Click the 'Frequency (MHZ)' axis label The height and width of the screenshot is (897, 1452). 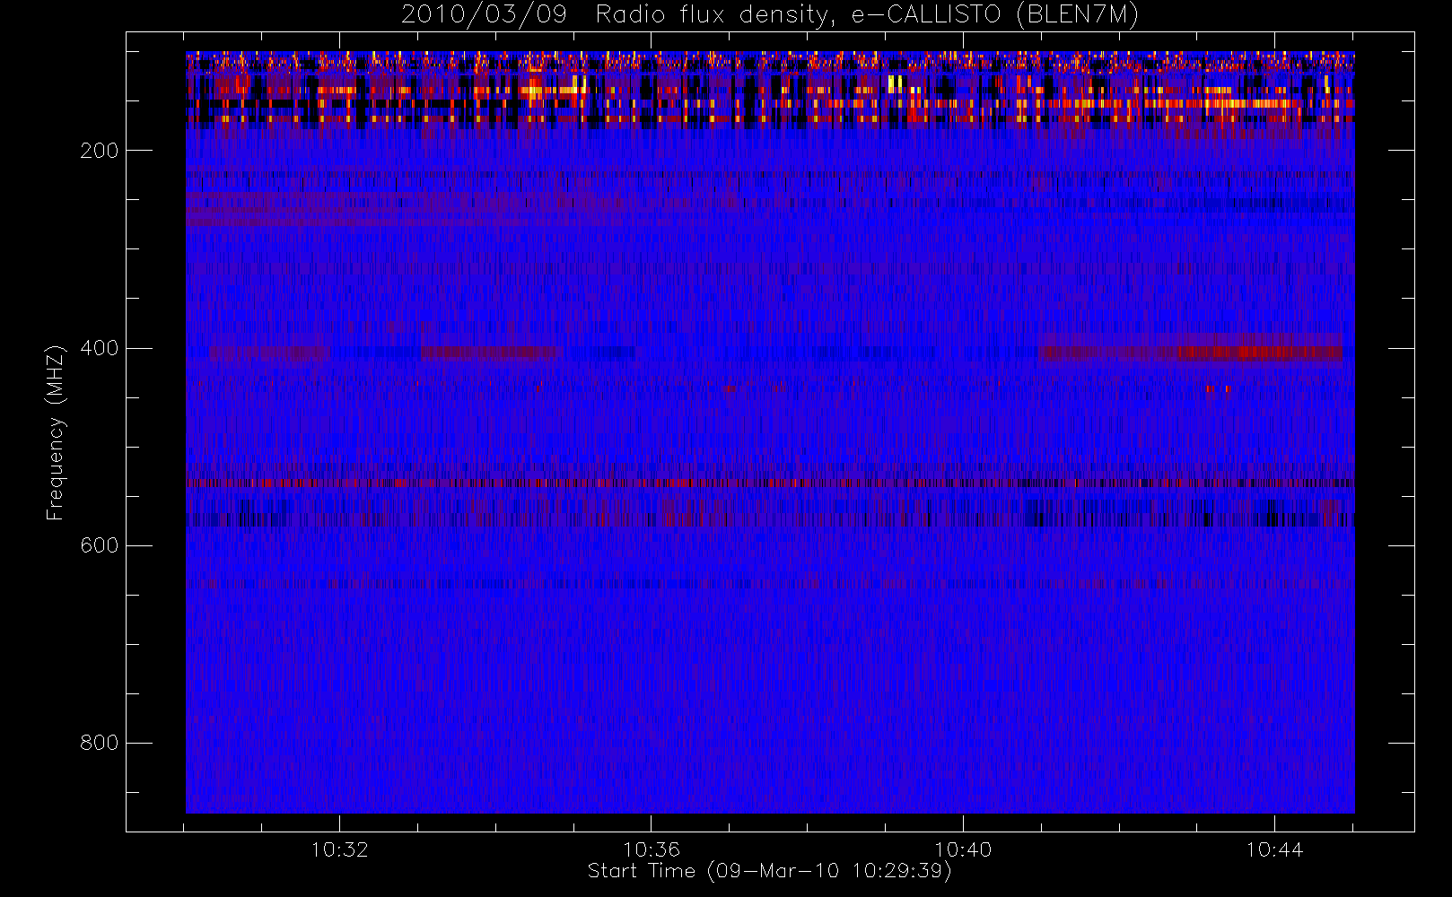[56, 432]
